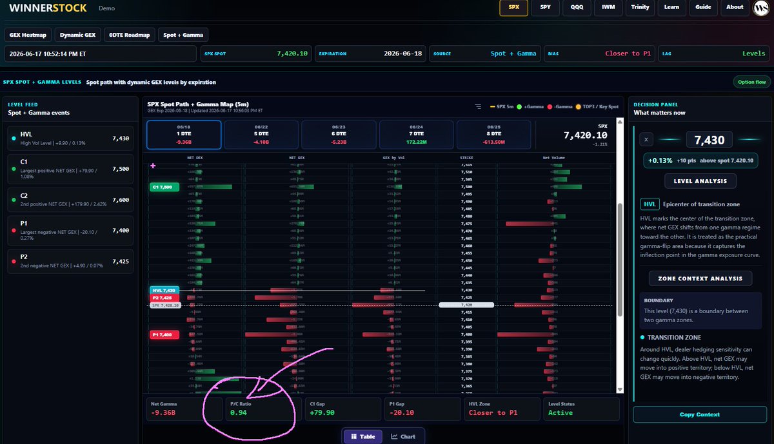This screenshot has height=444, width=774.
Task: Click the HVL tag in decision panel
Action: [651, 205]
